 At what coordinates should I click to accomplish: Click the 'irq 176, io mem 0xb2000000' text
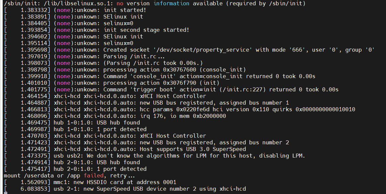(x=183, y=116)
